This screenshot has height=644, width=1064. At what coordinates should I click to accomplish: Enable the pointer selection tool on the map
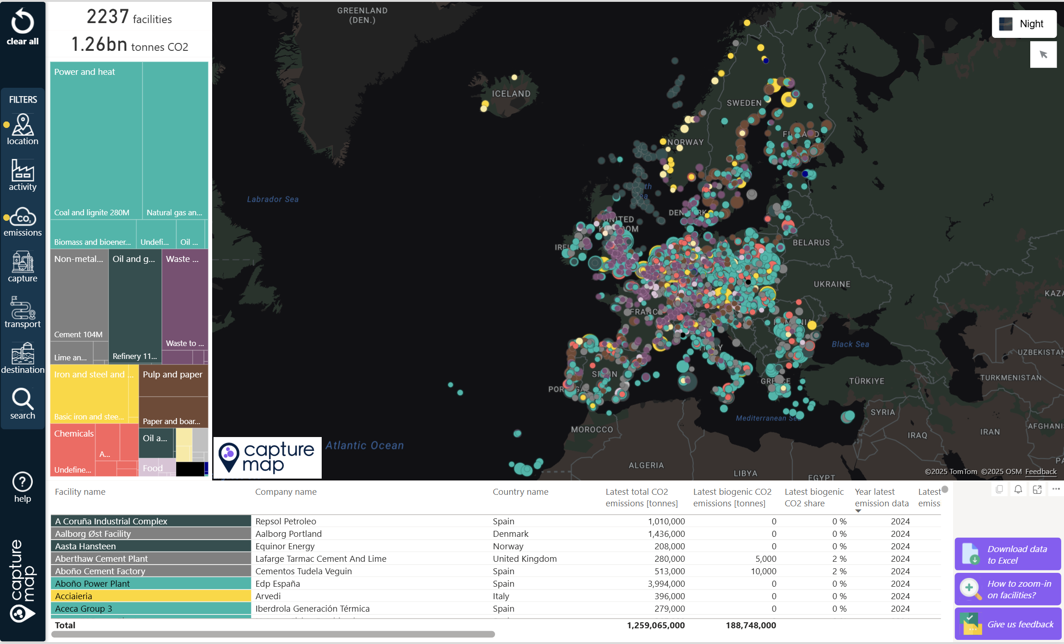coord(1044,54)
